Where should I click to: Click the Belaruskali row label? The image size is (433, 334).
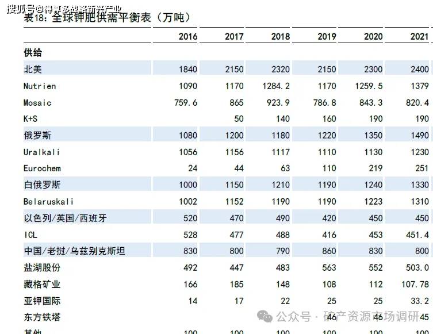click(49, 202)
